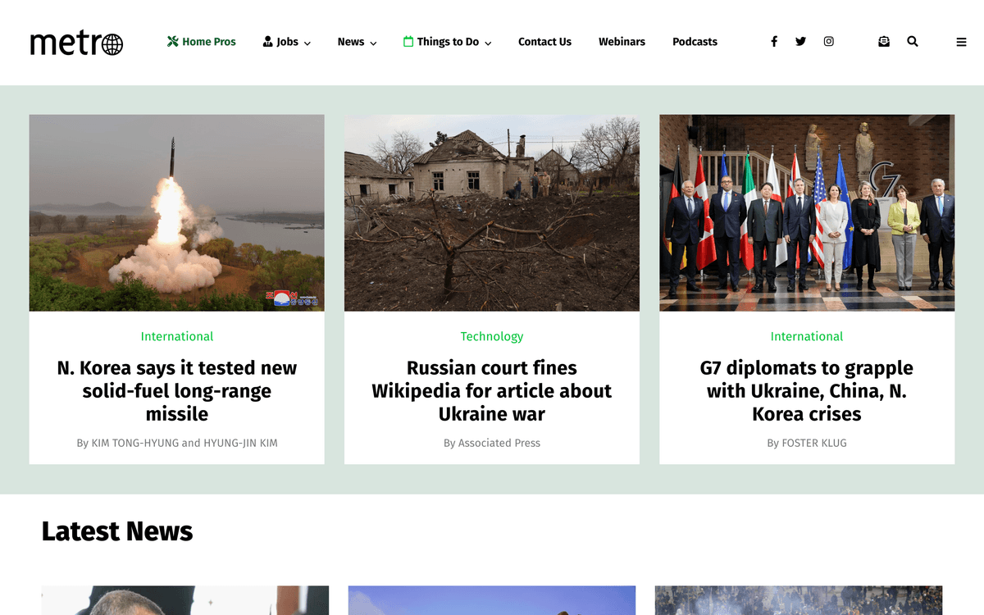The image size is (984, 615).
Task: Open the hamburger menu icon
Action: point(962,43)
